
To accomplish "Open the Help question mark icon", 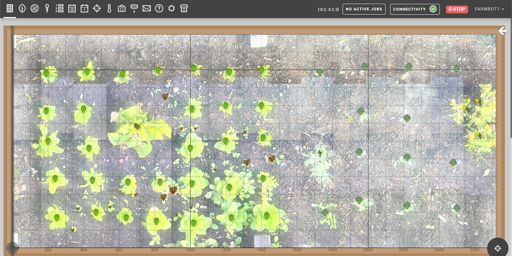I will coord(159,9).
